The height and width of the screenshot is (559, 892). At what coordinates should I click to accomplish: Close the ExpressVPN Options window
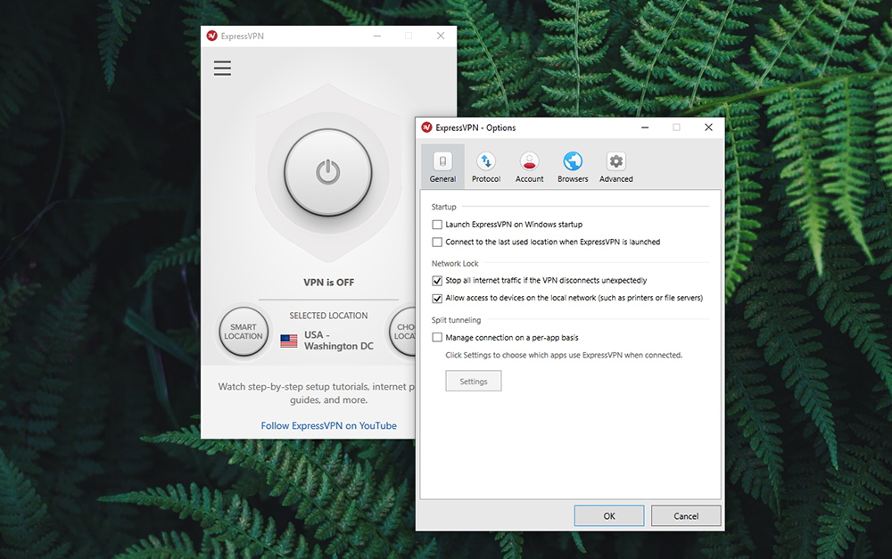pyautogui.click(x=708, y=127)
